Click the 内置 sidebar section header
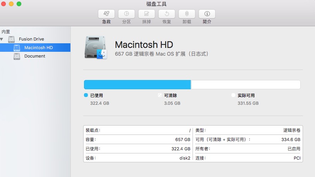315x177 pixels. pyautogui.click(x=6, y=32)
